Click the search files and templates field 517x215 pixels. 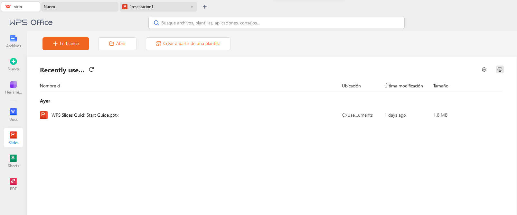click(277, 23)
